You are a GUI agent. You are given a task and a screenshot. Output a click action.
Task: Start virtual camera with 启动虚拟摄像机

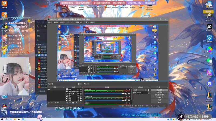pyautogui.click(x=159, y=95)
